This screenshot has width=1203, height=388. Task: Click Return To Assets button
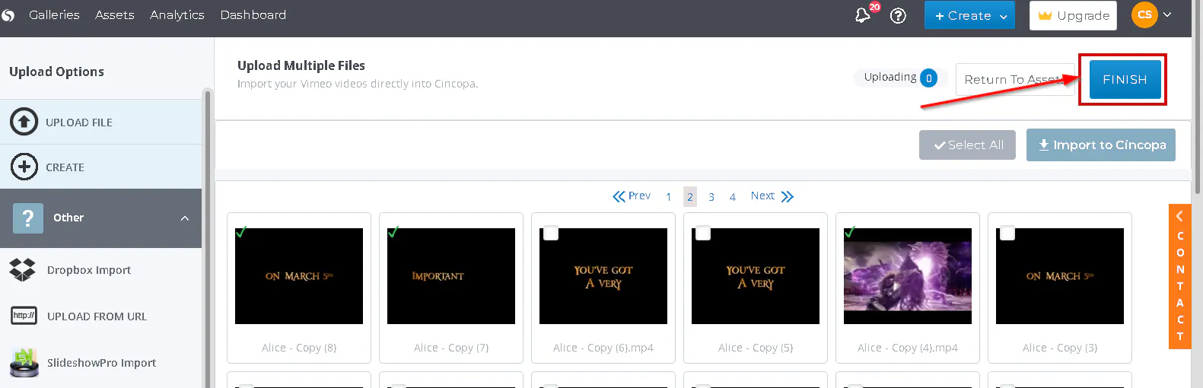pos(1014,79)
